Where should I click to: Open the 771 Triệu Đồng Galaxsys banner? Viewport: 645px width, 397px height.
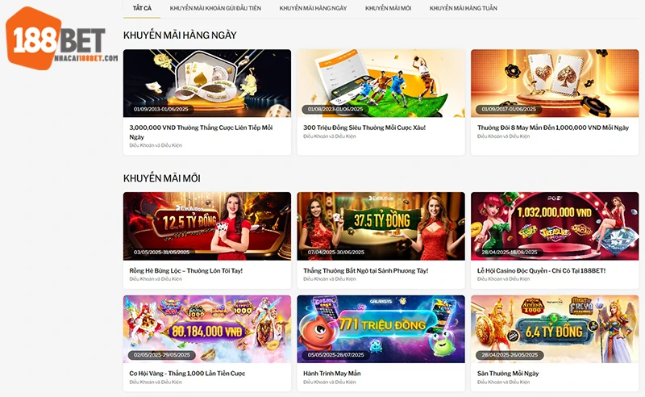[x=381, y=329]
